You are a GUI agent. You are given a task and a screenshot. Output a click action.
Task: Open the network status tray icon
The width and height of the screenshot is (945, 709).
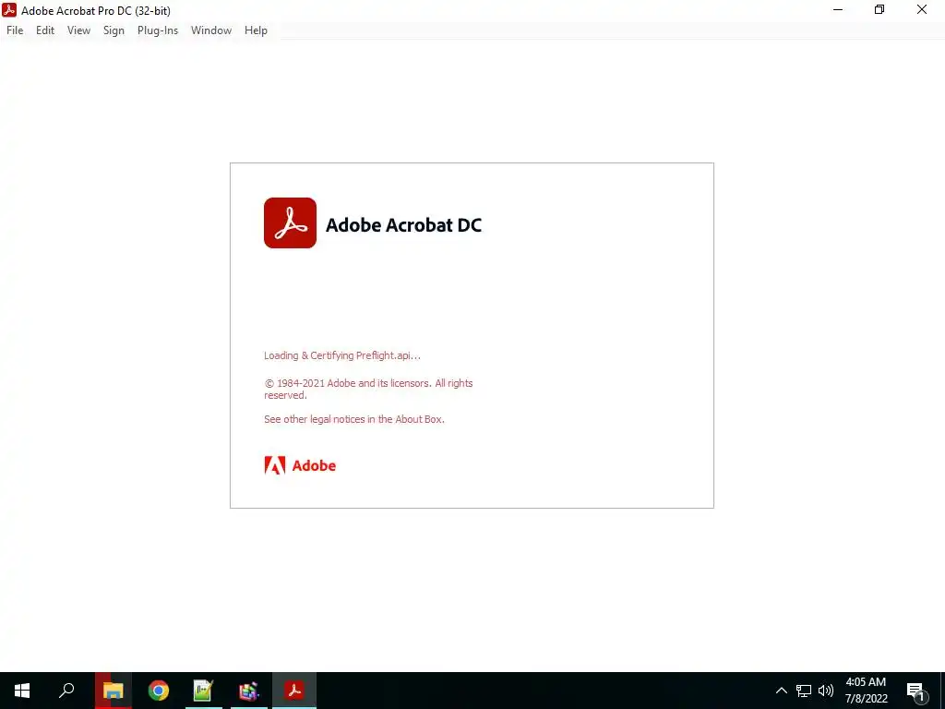tap(804, 691)
